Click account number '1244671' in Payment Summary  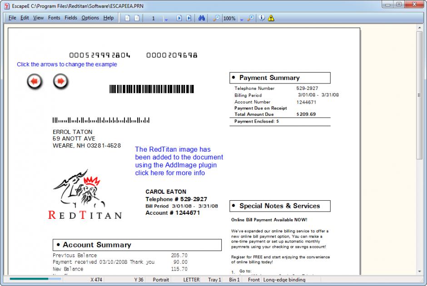306,102
